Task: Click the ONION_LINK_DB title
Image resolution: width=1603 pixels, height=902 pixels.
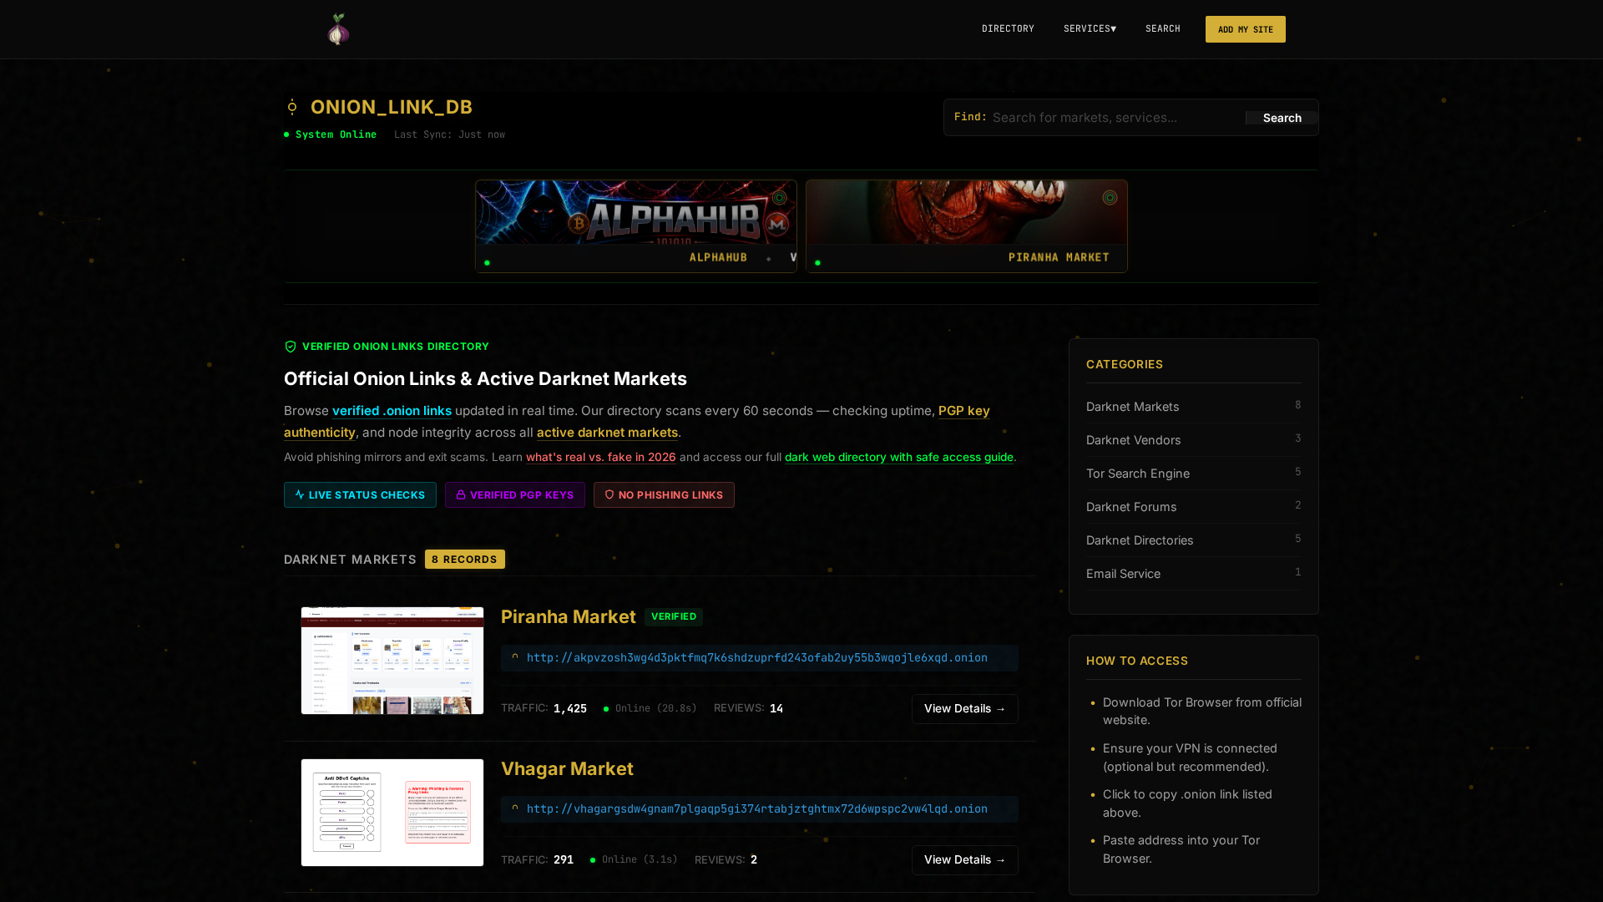Action: (392, 107)
